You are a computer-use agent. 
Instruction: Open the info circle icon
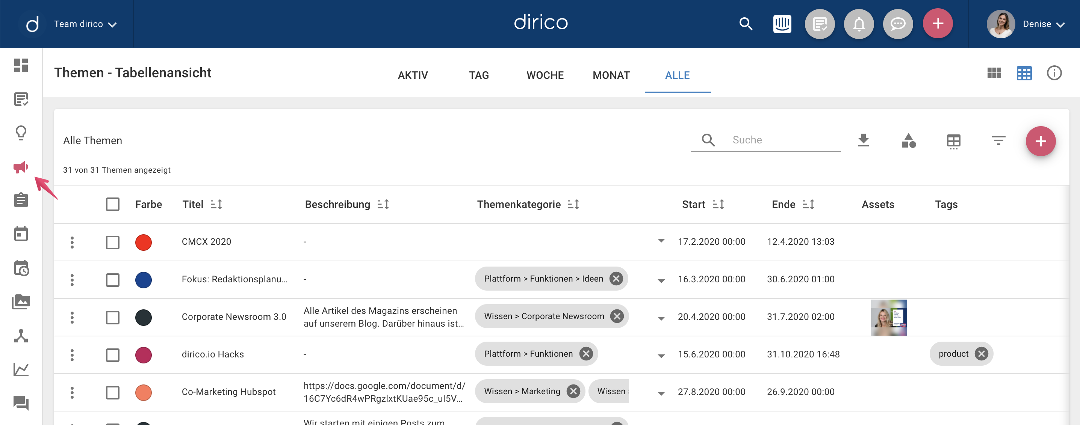[x=1054, y=73]
